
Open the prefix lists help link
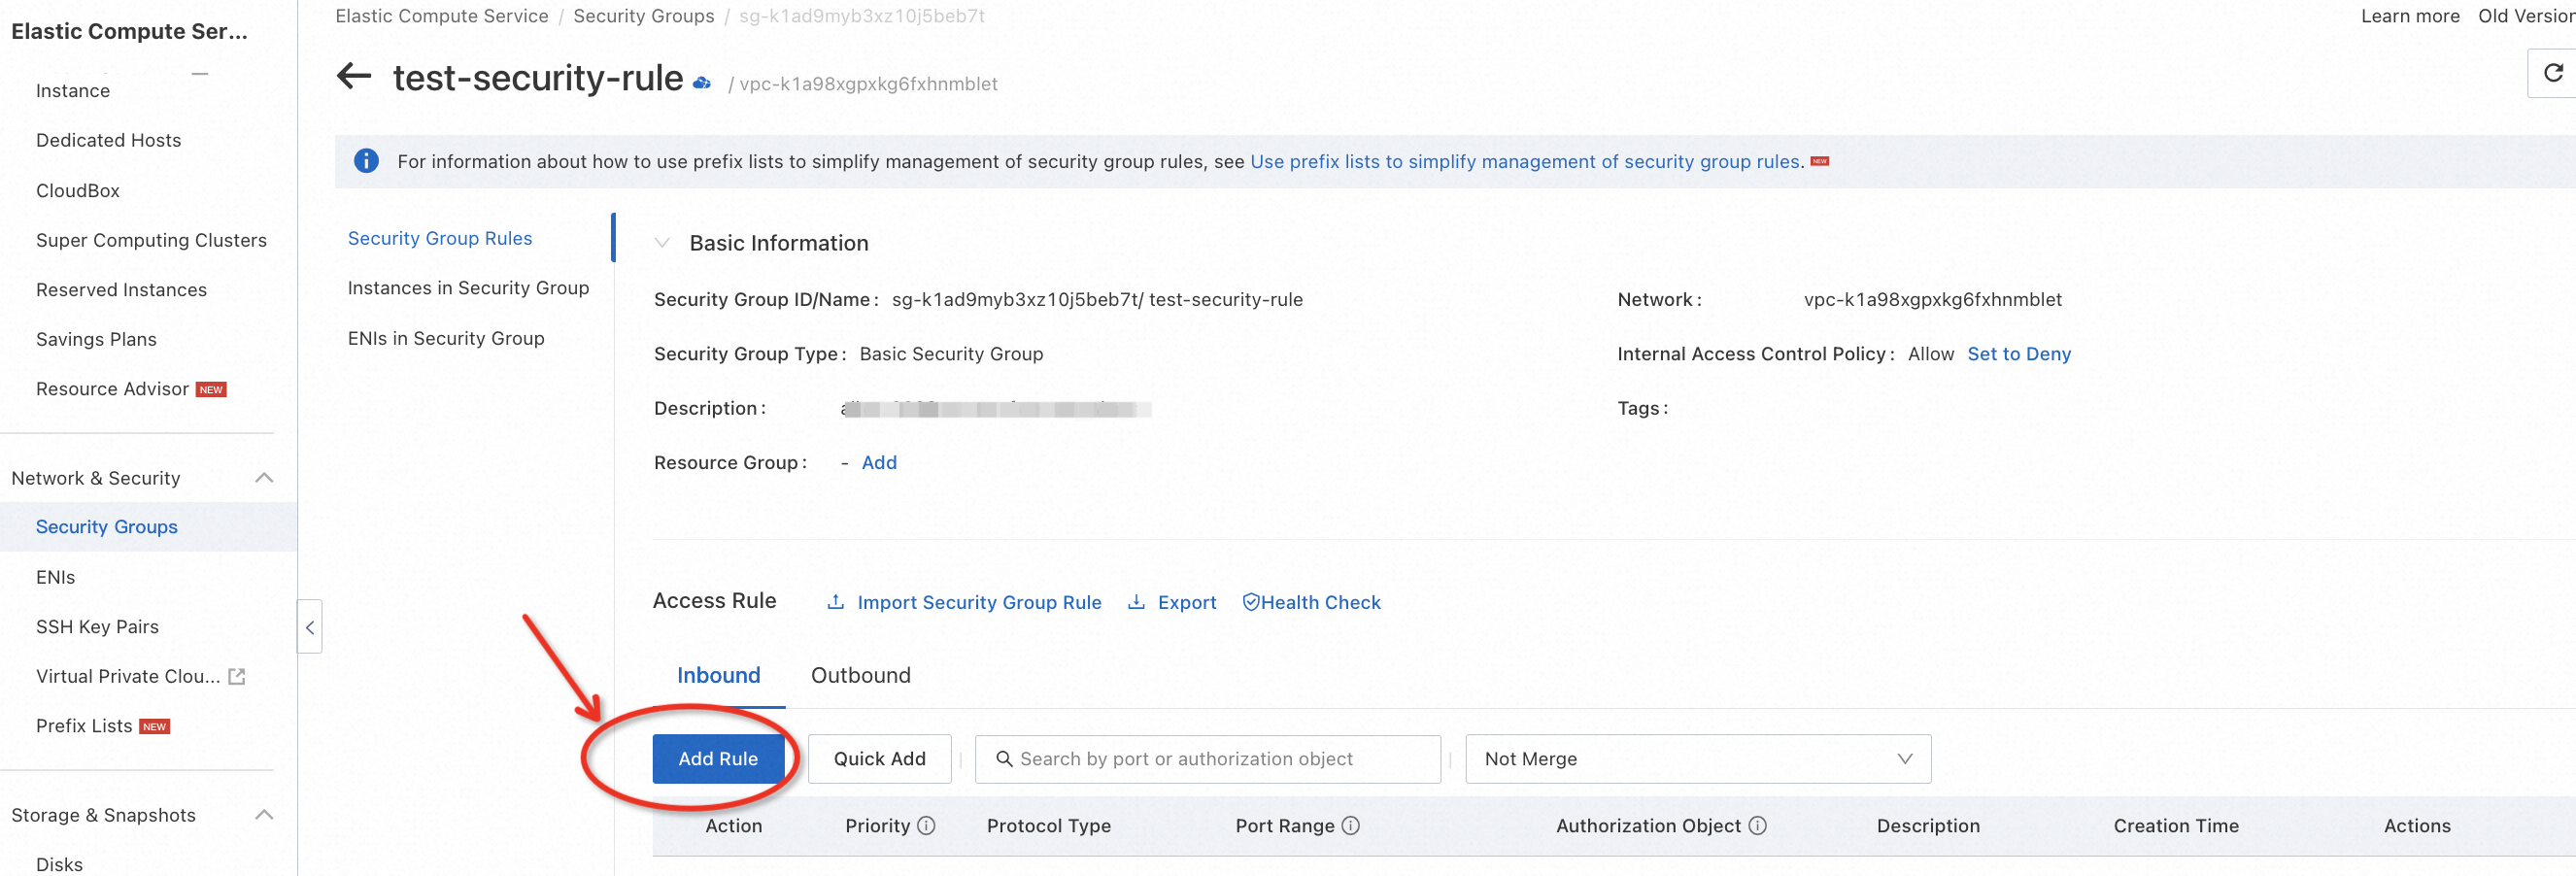[x=1525, y=161]
